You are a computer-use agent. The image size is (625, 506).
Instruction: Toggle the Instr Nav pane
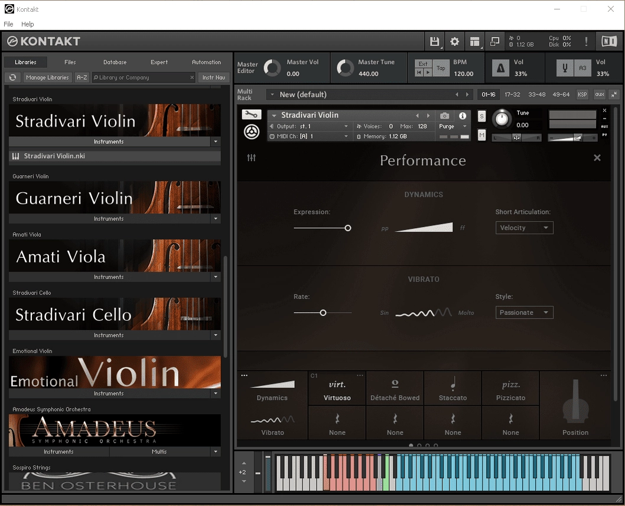pyautogui.click(x=214, y=77)
